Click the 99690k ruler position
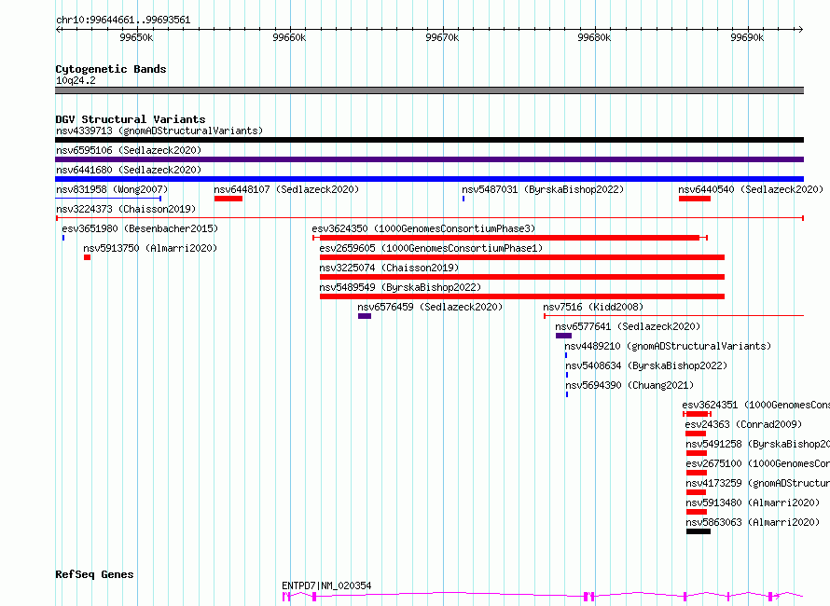The height and width of the screenshot is (606, 830). click(x=747, y=37)
